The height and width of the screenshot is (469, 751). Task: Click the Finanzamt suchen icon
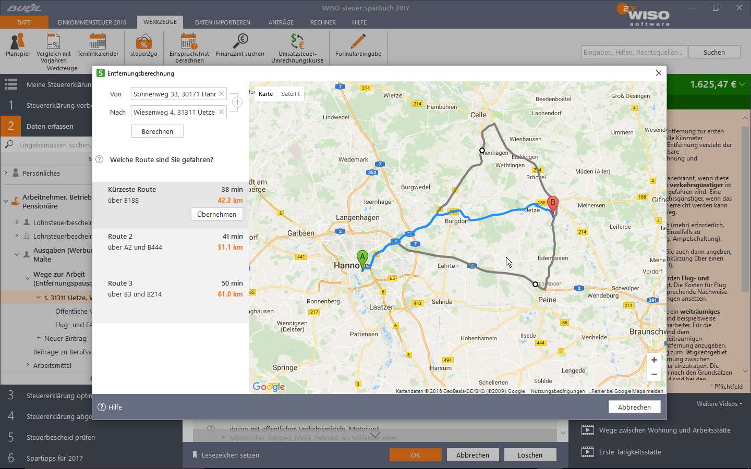click(x=240, y=45)
